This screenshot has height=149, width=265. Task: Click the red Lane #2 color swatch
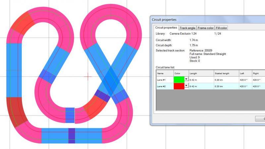point(179,86)
